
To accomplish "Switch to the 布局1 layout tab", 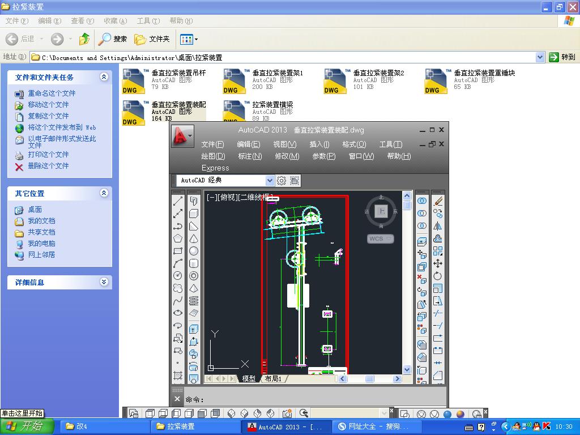I will pyautogui.click(x=273, y=379).
